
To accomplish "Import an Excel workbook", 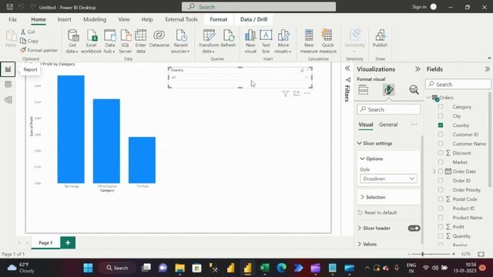I will pos(91,41).
